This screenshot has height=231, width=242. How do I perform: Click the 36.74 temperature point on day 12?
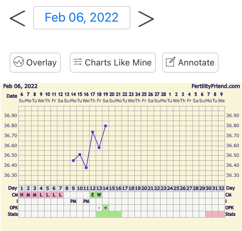click(93, 132)
